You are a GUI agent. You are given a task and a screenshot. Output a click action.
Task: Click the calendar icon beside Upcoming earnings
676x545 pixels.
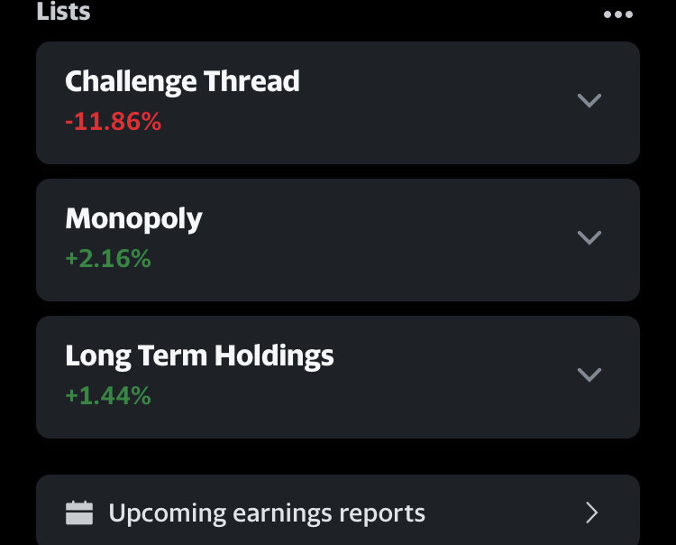click(x=79, y=513)
